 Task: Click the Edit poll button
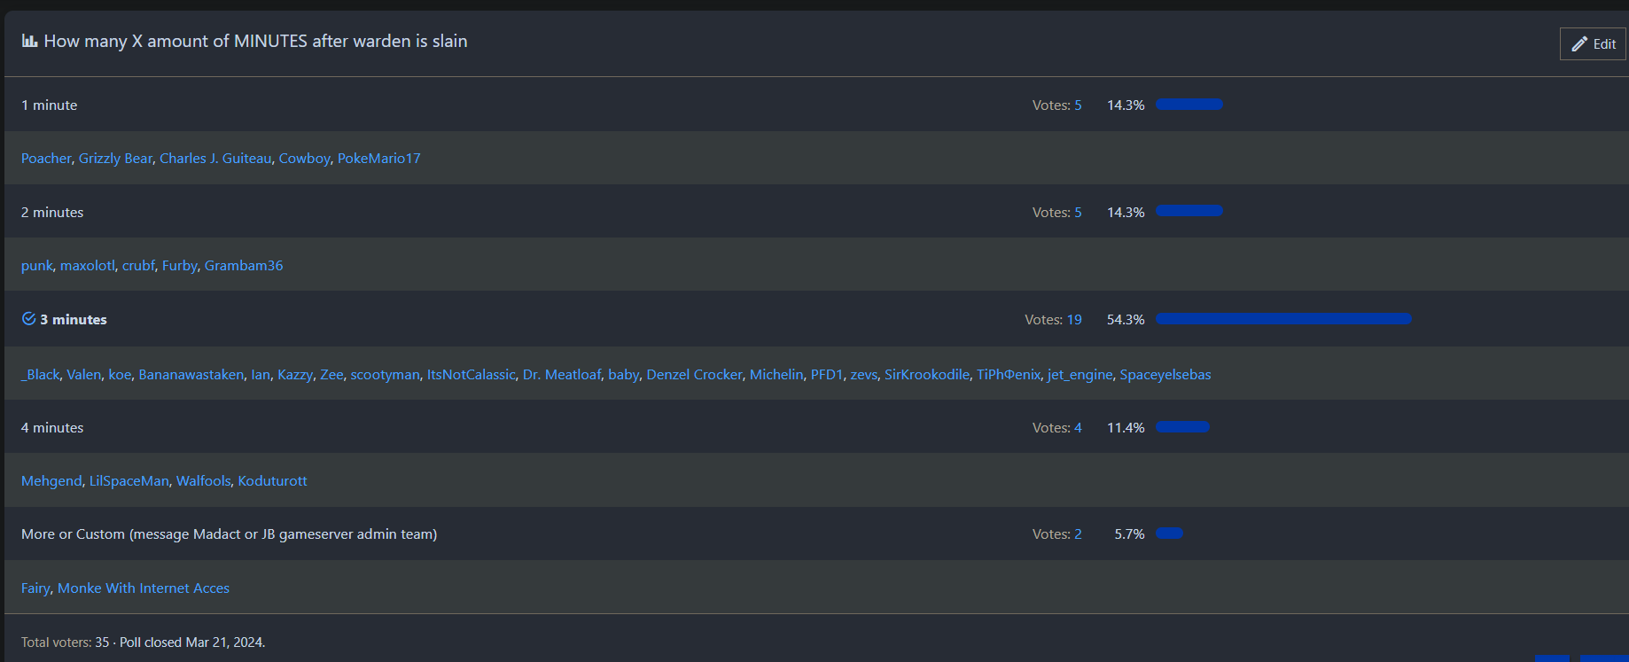[1593, 44]
